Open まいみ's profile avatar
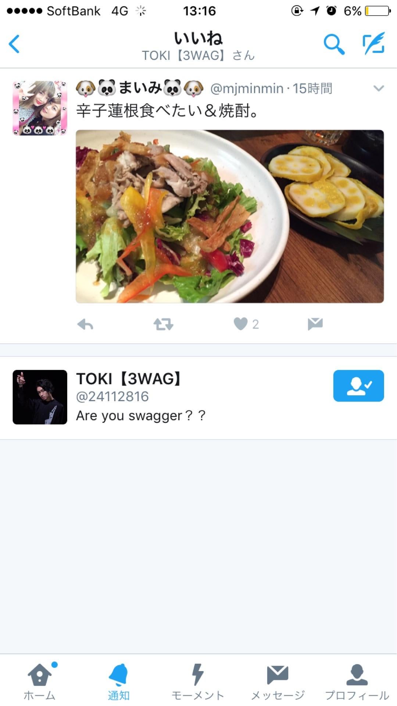Image resolution: width=397 pixels, height=706 pixels. pyautogui.click(x=40, y=108)
